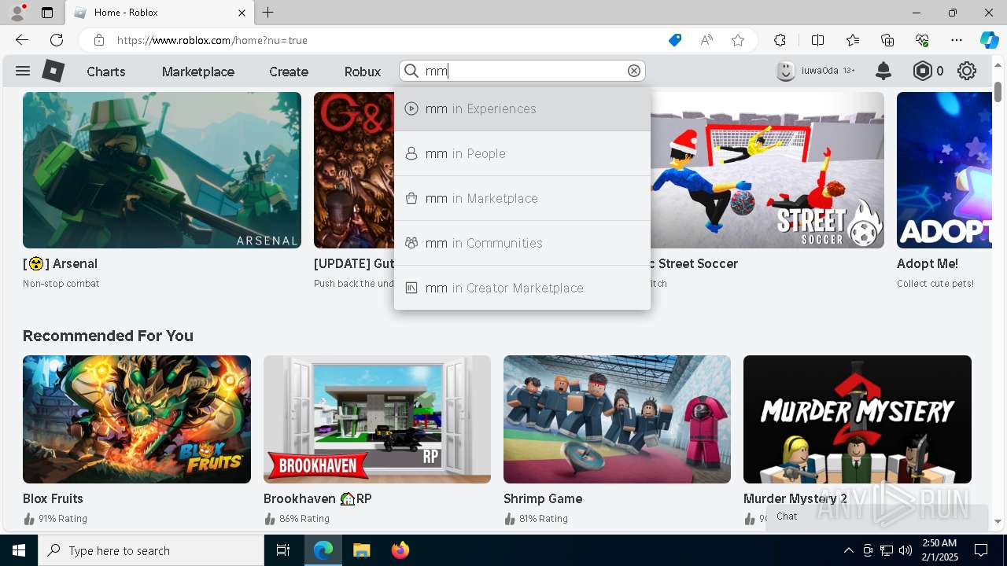
Task: Click the Roblox search input field
Action: 524,71
